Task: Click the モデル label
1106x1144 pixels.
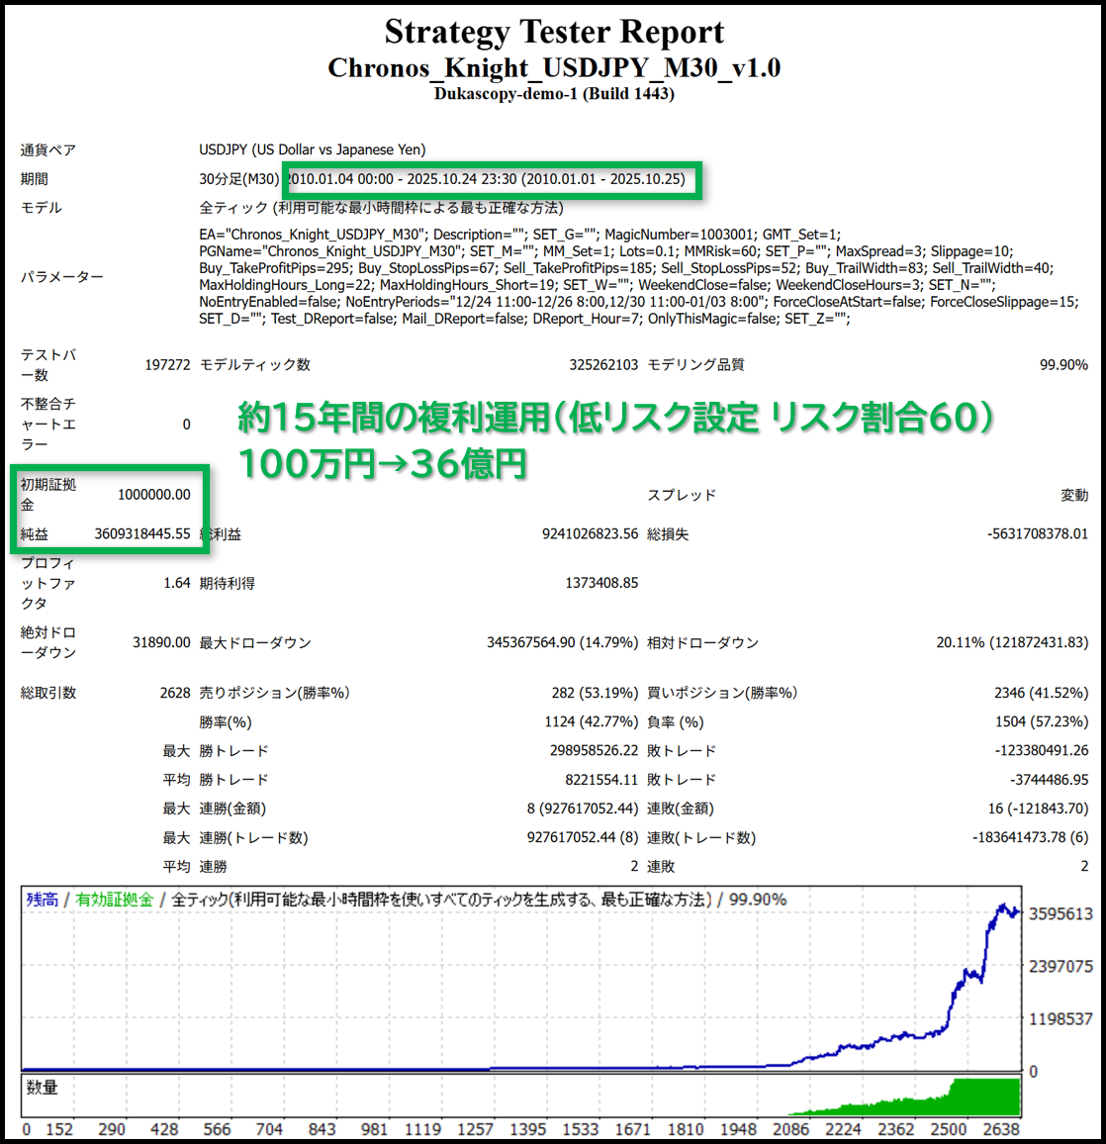Action: click(42, 208)
